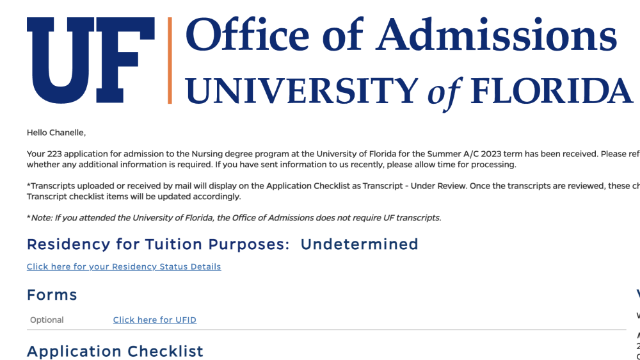The width and height of the screenshot is (640, 360).
Task: Click the horizontal divider below Forms row
Action: (x=326, y=329)
